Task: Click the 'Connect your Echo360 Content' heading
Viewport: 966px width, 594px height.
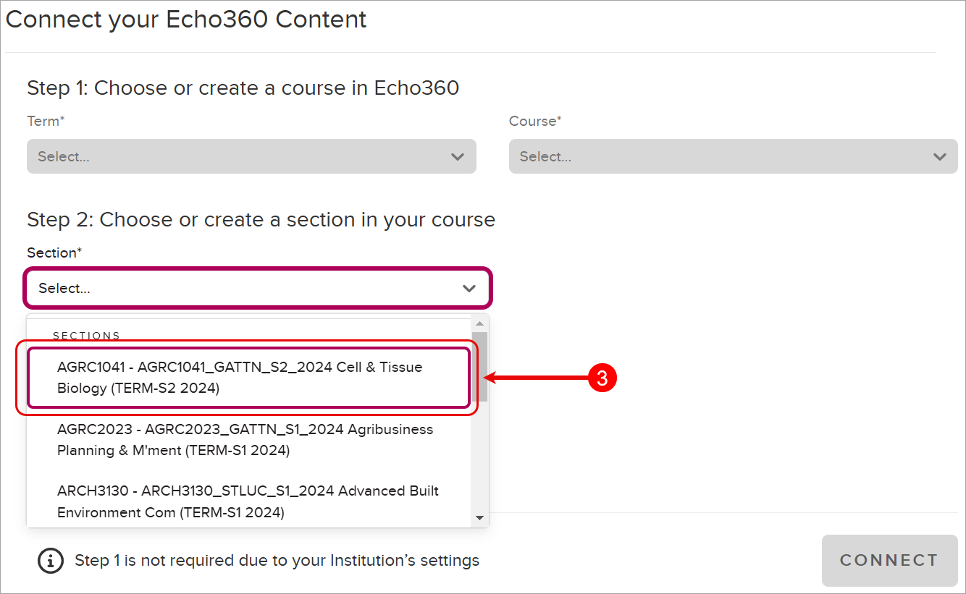Action: tap(186, 20)
